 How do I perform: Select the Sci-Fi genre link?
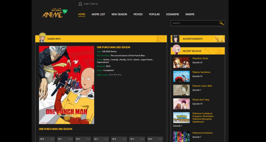coord(130,60)
